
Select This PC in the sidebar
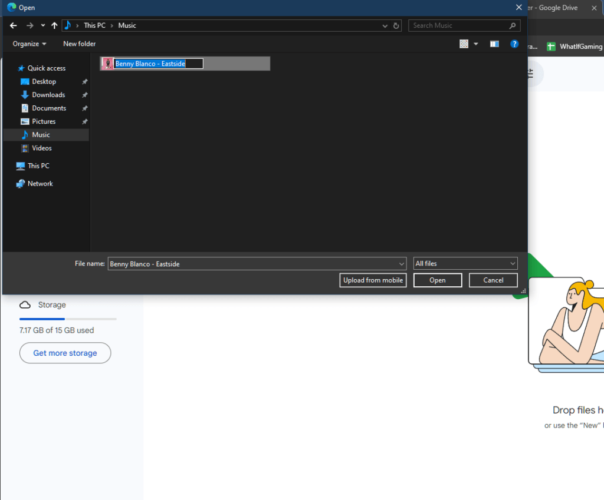[x=38, y=165]
